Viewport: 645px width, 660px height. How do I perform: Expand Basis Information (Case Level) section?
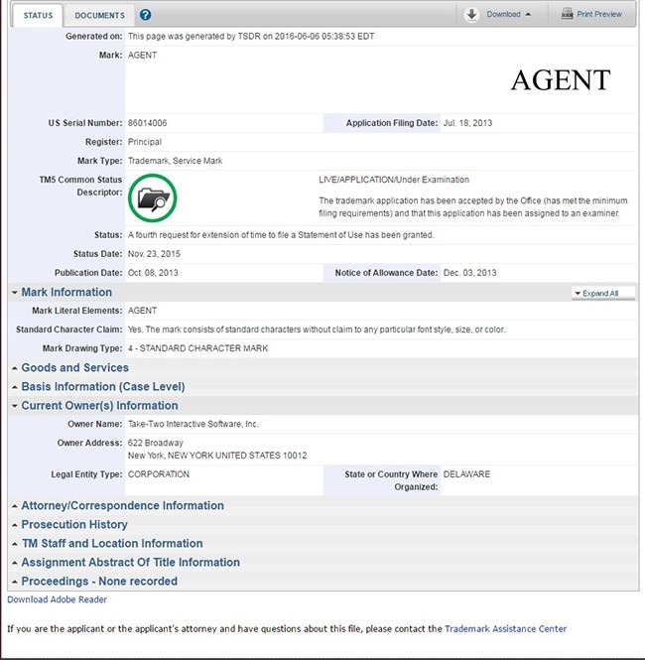coord(102,386)
